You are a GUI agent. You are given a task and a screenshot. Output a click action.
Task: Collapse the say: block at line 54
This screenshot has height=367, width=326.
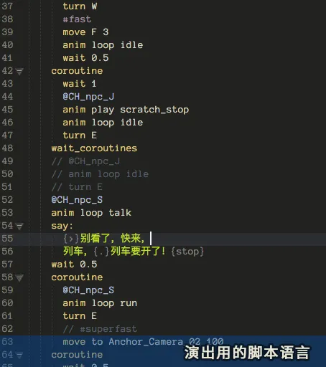click(19, 226)
